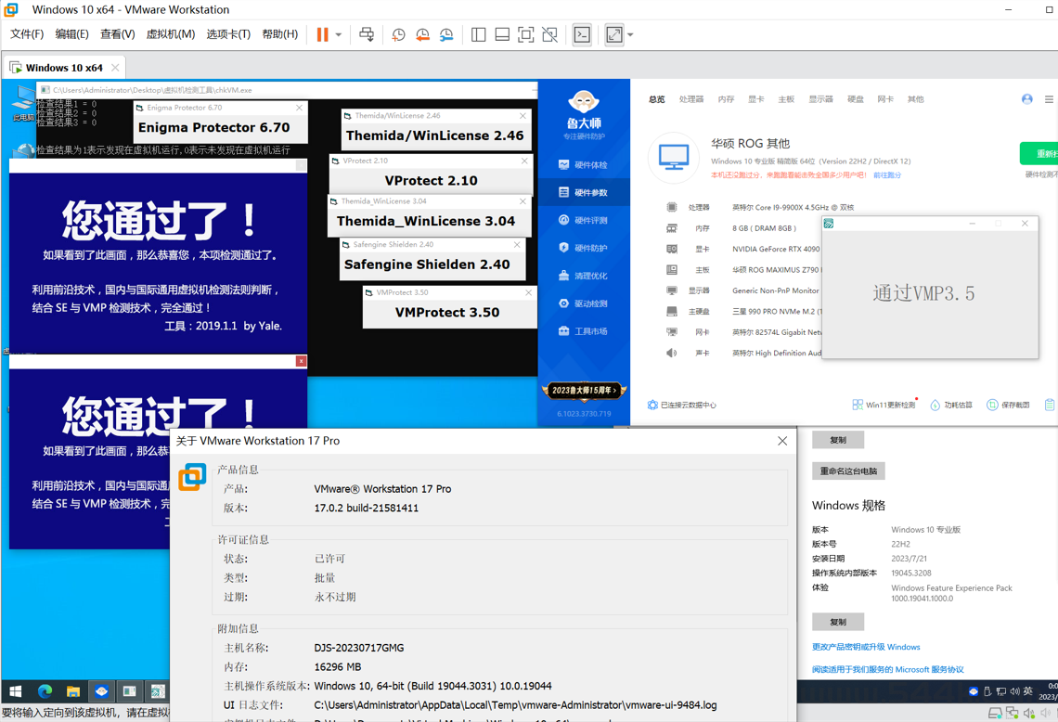Open the console view toolbar icon
1058x722 pixels.
point(582,34)
